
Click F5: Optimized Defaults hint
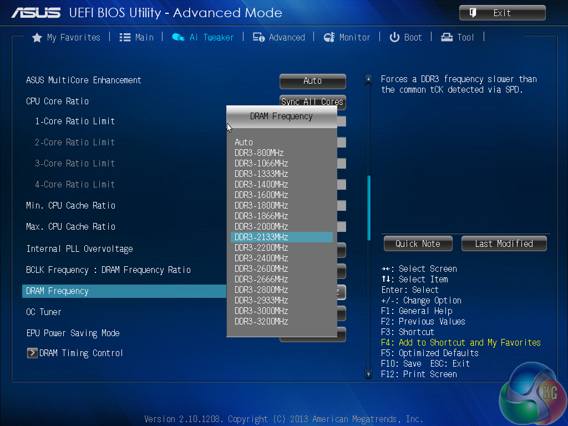click(x=430, y=353)
